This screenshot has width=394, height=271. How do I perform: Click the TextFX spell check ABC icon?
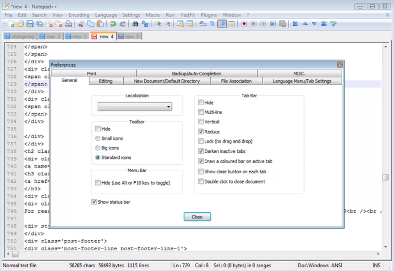click(x=333, y=24)
